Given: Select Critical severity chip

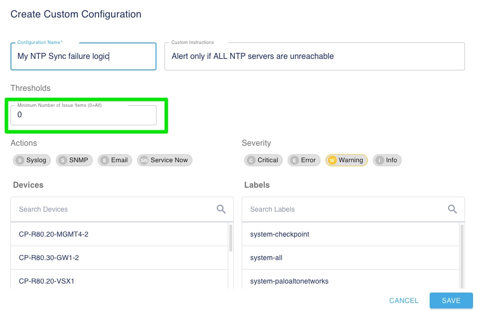Looking at the screenshot, I should coord(263,160).
